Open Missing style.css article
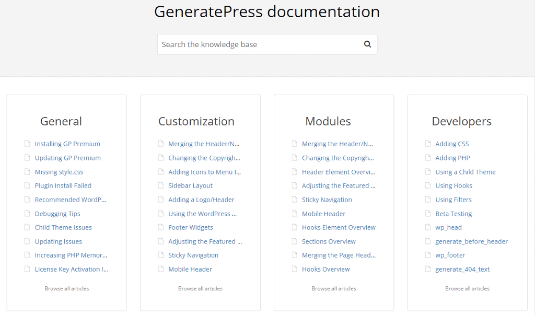This screenshot has width=535, height=315. coord(59,172)
